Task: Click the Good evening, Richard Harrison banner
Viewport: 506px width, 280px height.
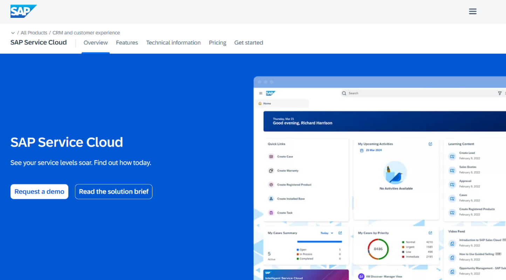Action: pos(384,121)
